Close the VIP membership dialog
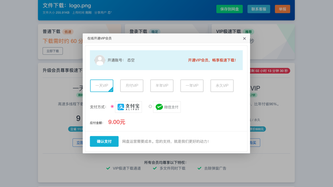Viewport: 333px width, 187px height. pos(244,38)
